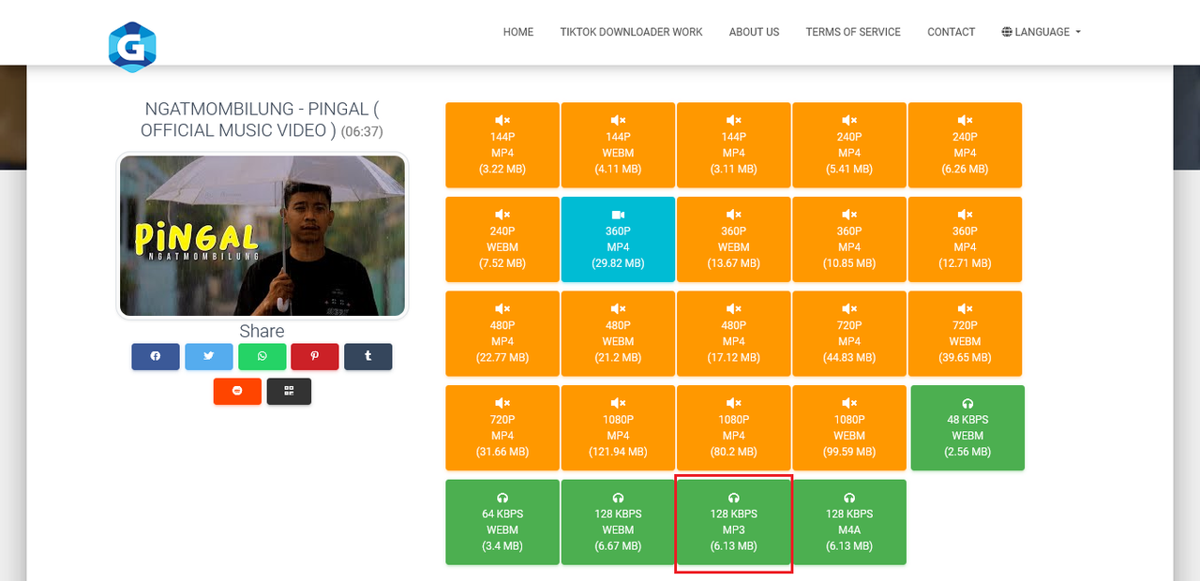Download 128 KBPS M4A audio

click(849, 522)
